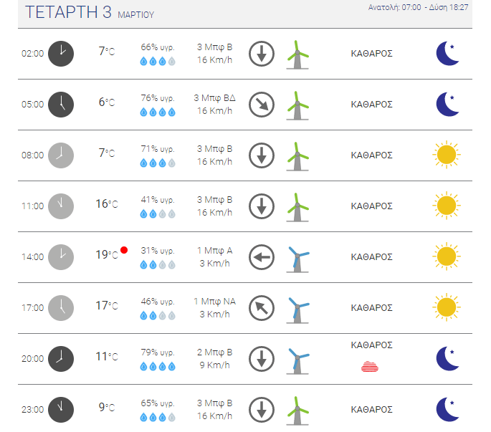
Task: Click the red cloud icon in the 20:00 row
Action: 370,366
